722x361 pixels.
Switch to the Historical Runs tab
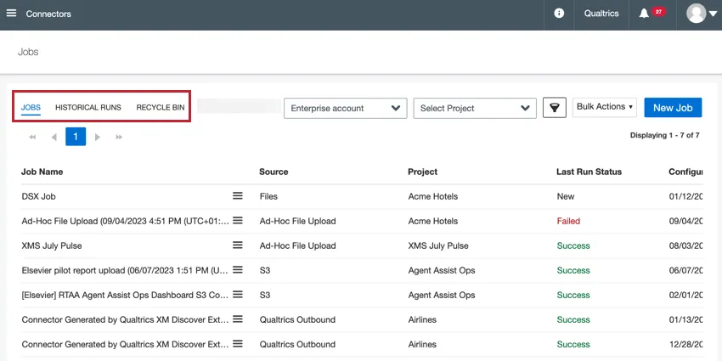point(88,108)
